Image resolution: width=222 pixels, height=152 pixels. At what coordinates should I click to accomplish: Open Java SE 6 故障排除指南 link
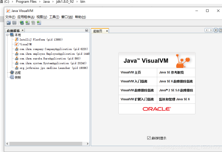(x=176, y=81)
